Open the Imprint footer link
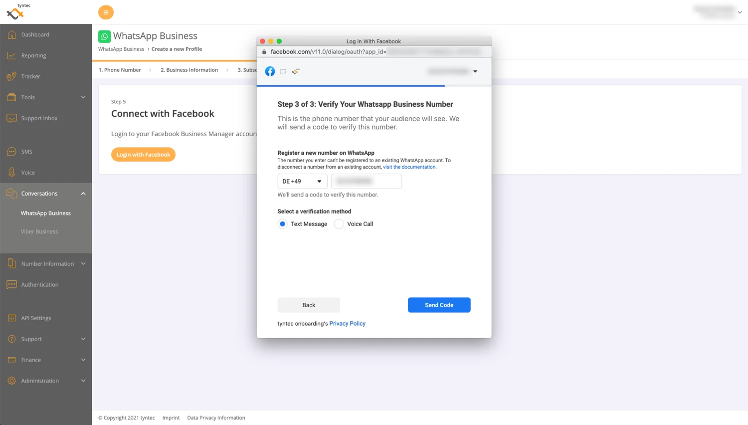Viewport: 748px width, 425px height. pos(171,418)
